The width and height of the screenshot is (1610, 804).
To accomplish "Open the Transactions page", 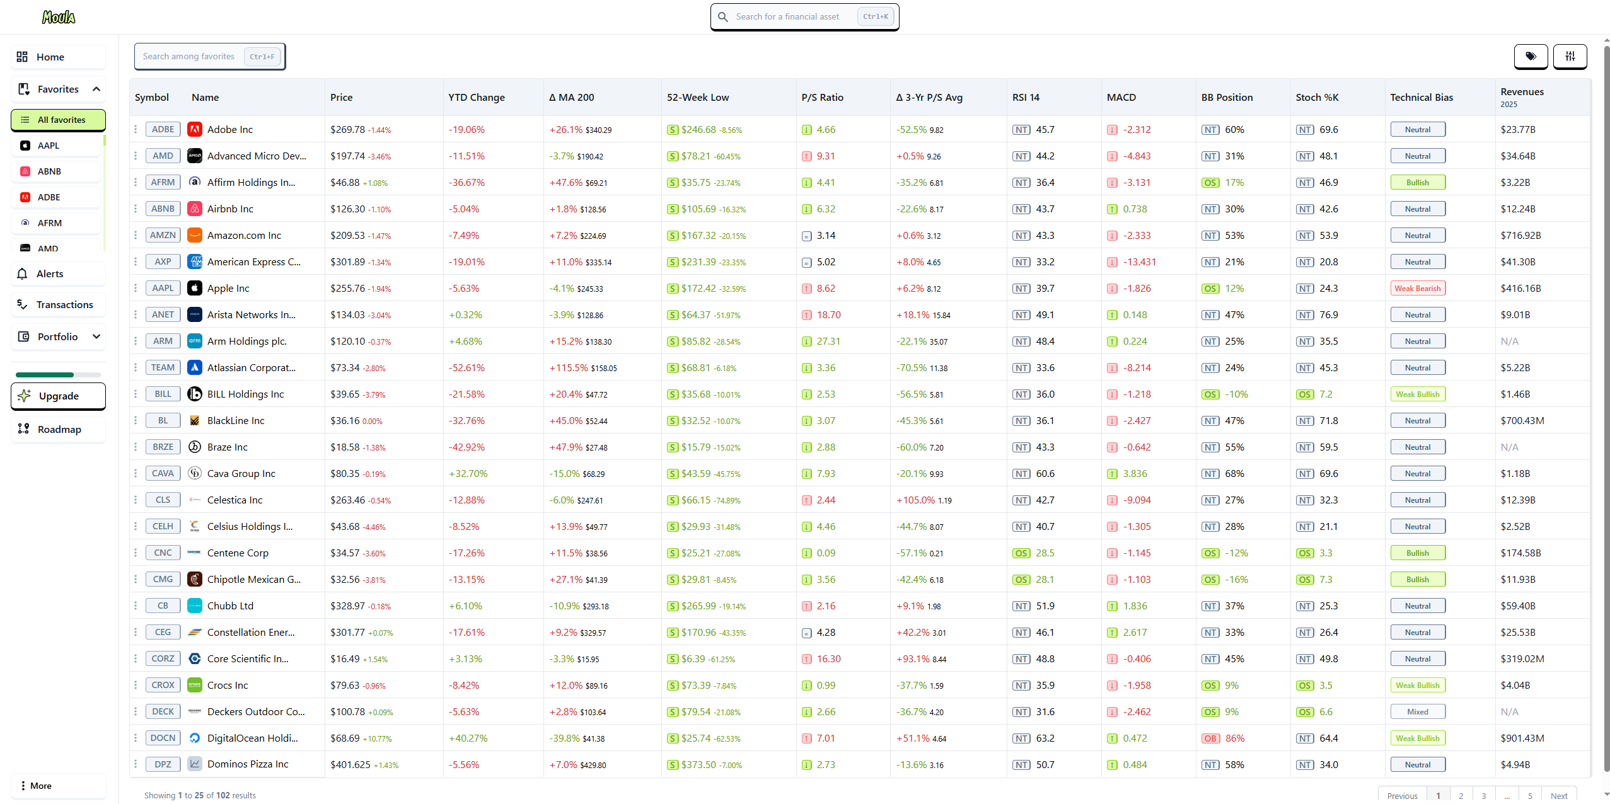I will tap(58, 304).
